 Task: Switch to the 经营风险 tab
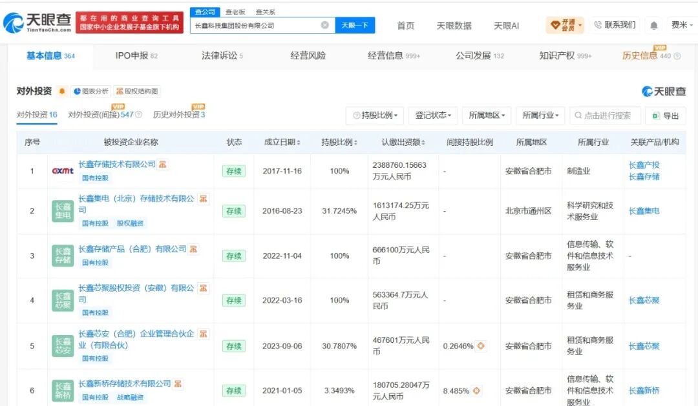click(308, 56)
